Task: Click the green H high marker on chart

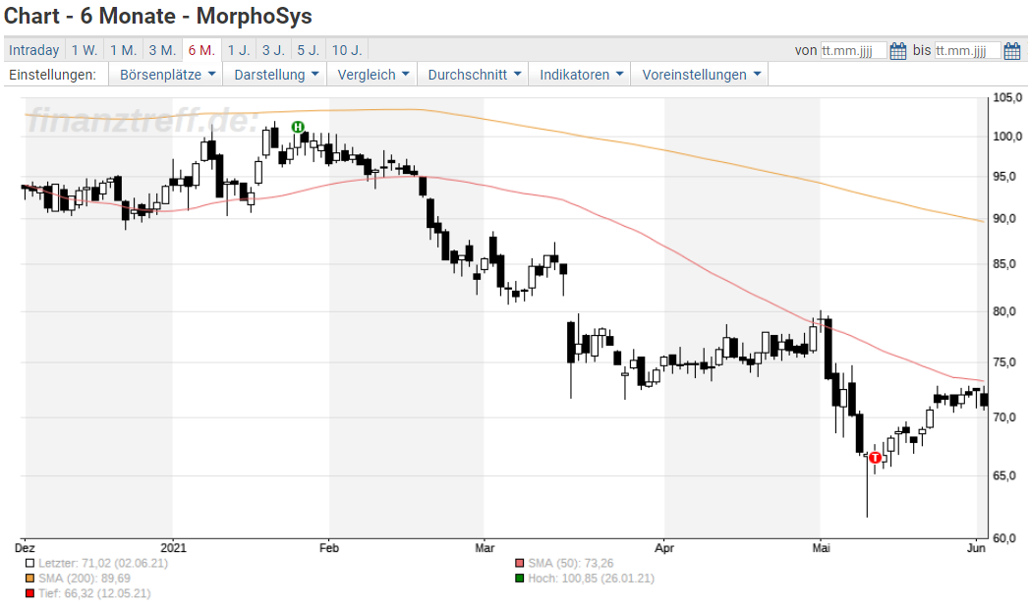Action: [x=298, y=127]
